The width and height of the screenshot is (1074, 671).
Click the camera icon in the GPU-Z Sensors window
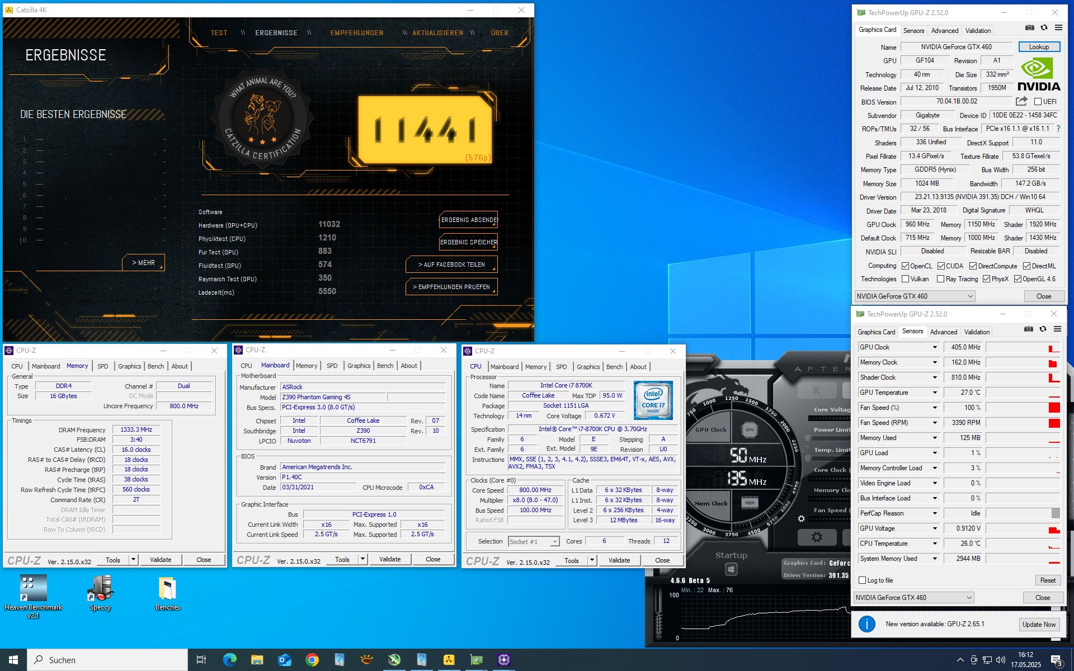coord(1028,329)
